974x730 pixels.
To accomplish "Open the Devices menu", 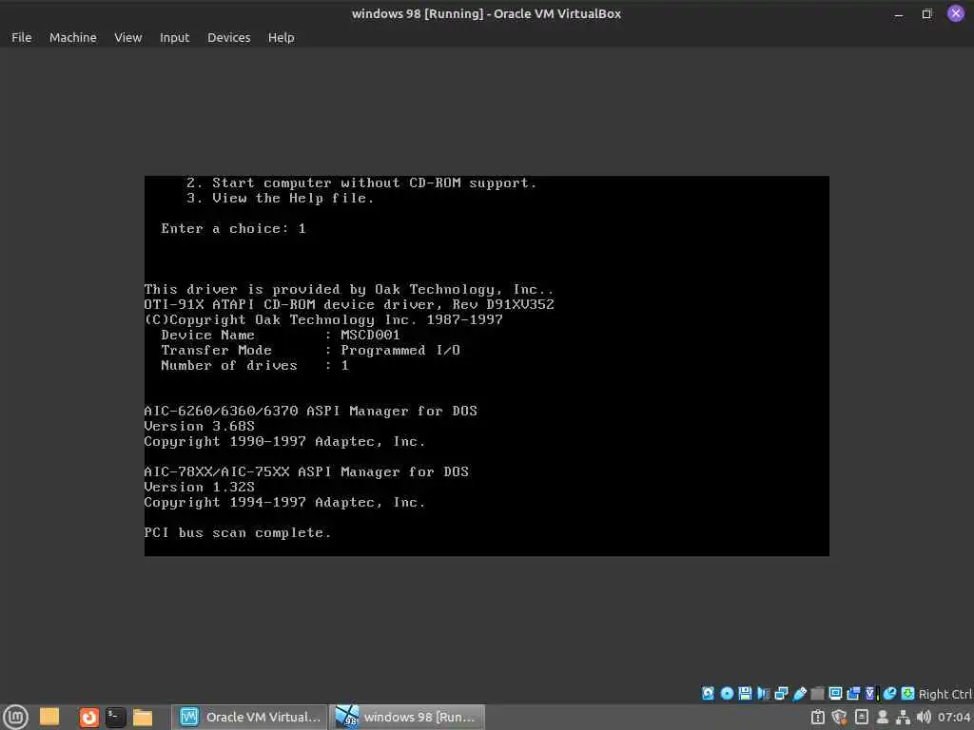I will coord(228,37).
